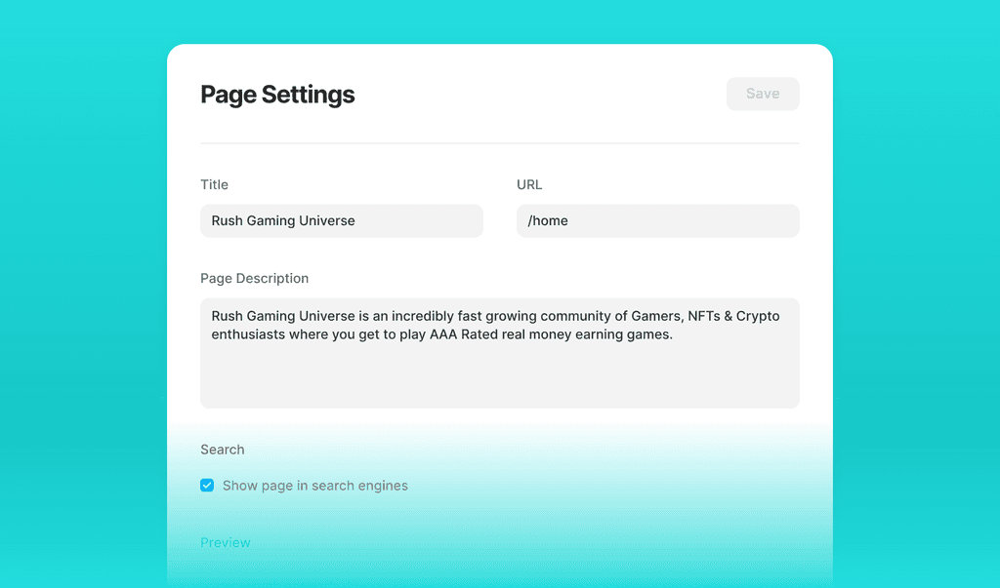Focus the URL input field

coord(657,220)
